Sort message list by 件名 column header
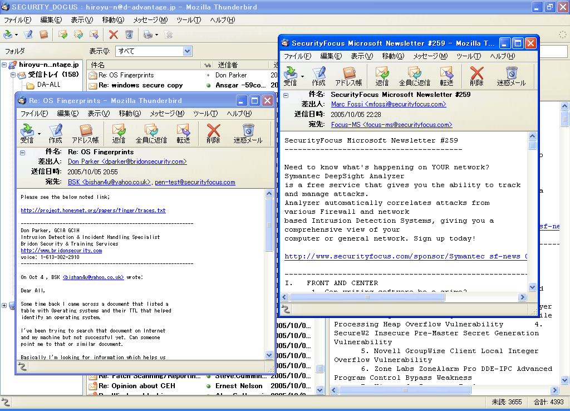 (144, 65)
